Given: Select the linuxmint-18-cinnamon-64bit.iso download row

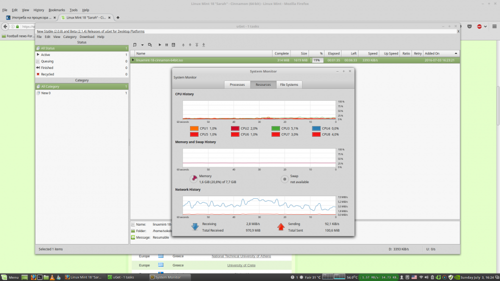Looking at the screenshot, I should click(295, 60).
